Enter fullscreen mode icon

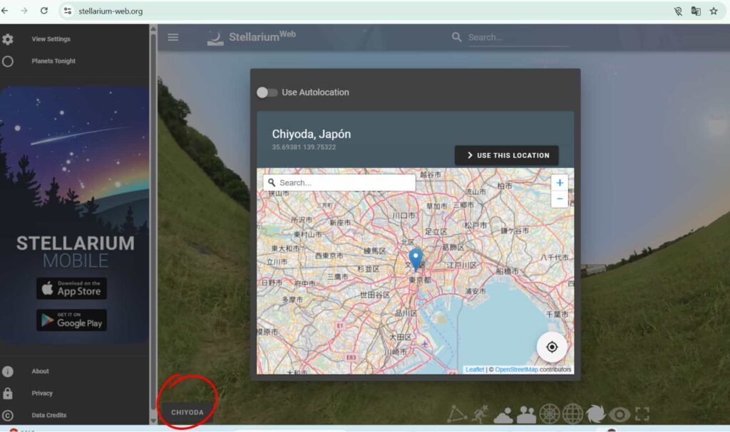click(x=642, y=414)
